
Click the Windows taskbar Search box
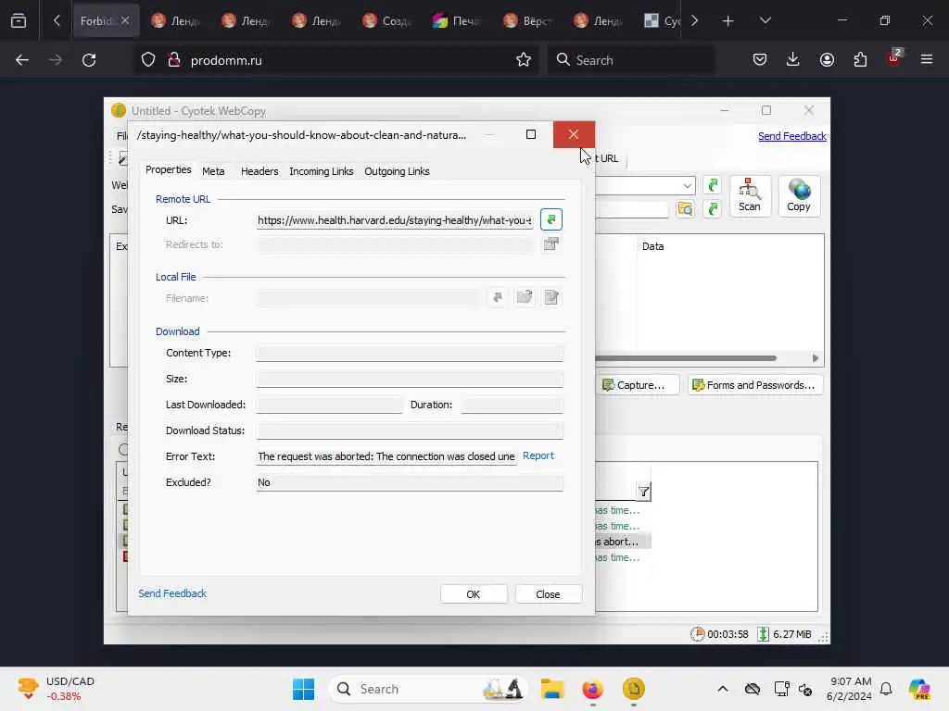click(x=428, y=689)
